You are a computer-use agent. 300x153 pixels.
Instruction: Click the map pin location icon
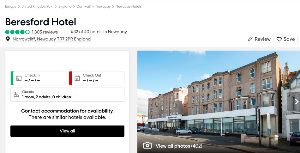[8, 39]
